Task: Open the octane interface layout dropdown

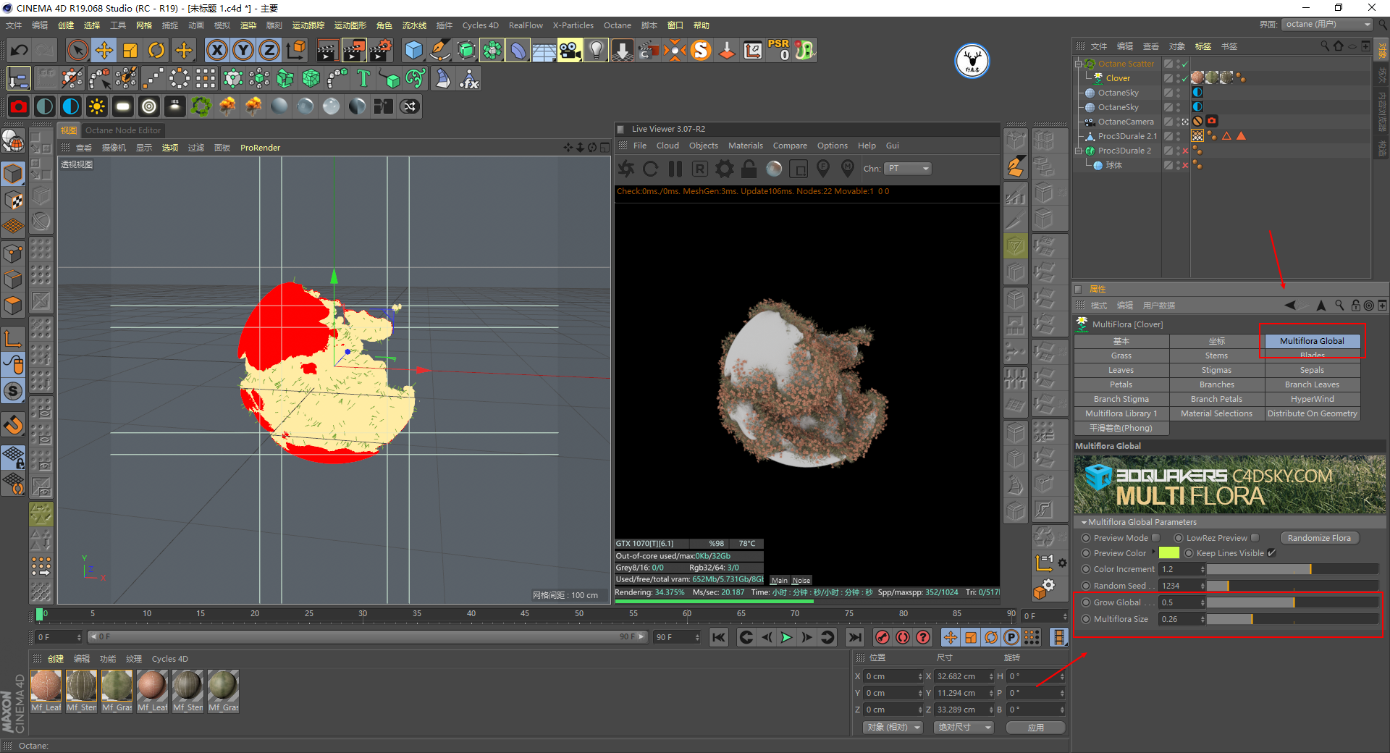Action: pyautogui.click(x=1328, y=25)
